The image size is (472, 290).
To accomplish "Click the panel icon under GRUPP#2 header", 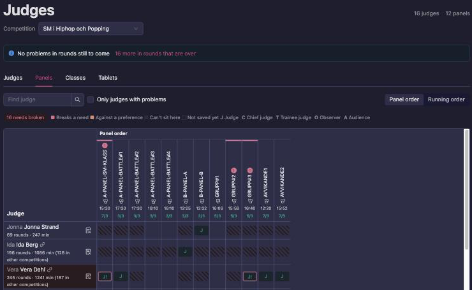I will (x=233, y=201).
